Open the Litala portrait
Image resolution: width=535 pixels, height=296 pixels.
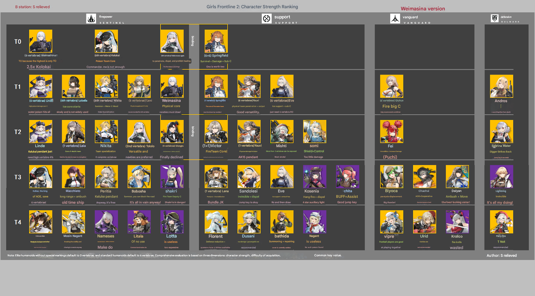click(x=139, y=222)
